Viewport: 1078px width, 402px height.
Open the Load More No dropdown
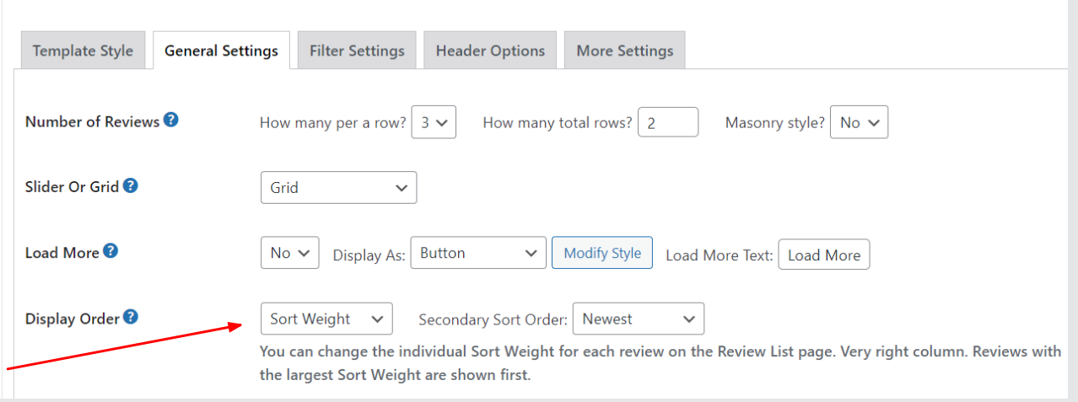290,253
